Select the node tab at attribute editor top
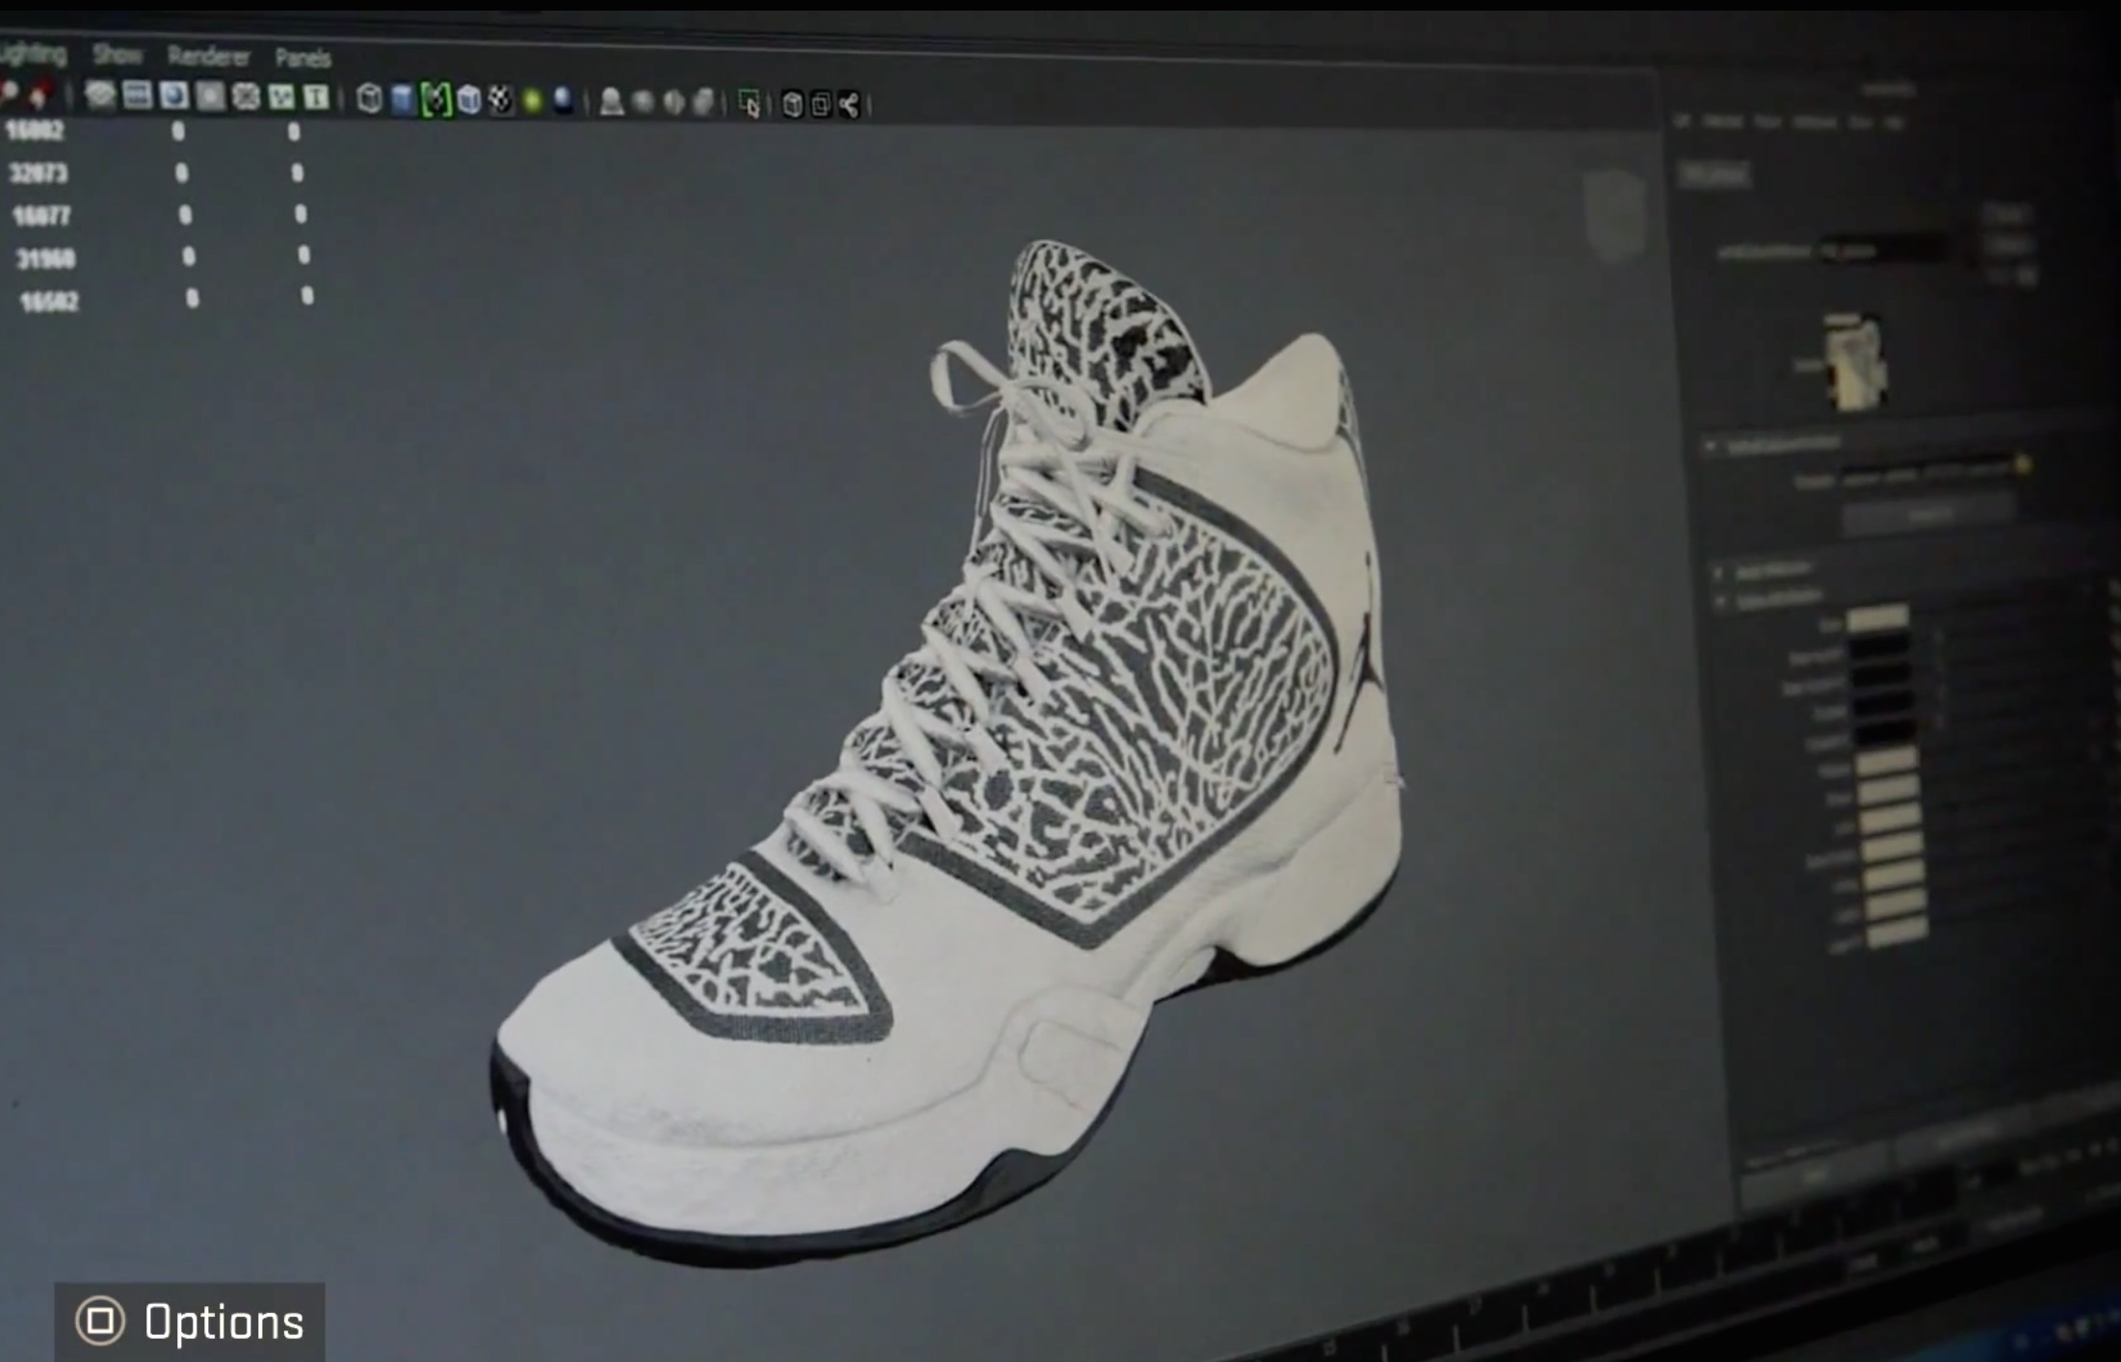2121x1362 pixels. point(1714,174)
